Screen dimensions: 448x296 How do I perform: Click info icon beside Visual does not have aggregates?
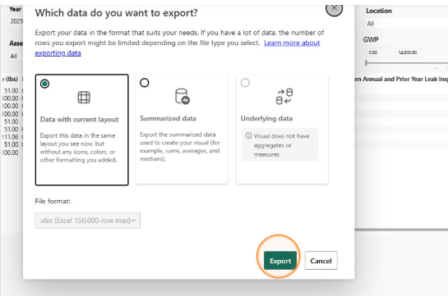[248, 135]
